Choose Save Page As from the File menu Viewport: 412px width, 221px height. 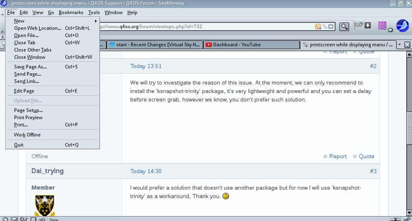pos(30,67)
